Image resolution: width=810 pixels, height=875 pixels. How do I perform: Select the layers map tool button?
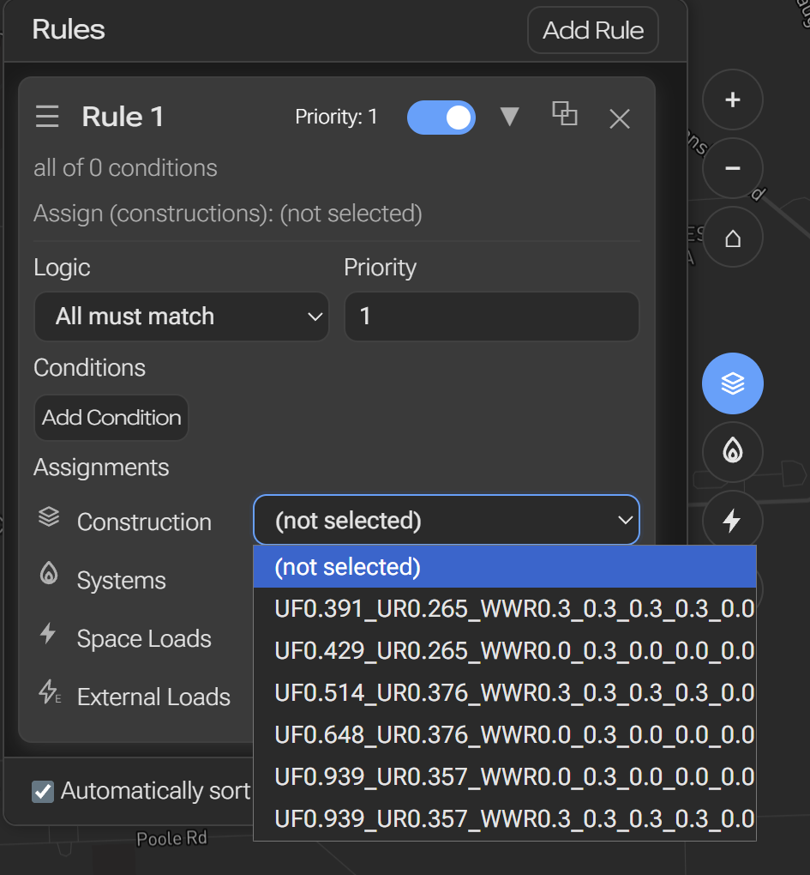(732, 383)
